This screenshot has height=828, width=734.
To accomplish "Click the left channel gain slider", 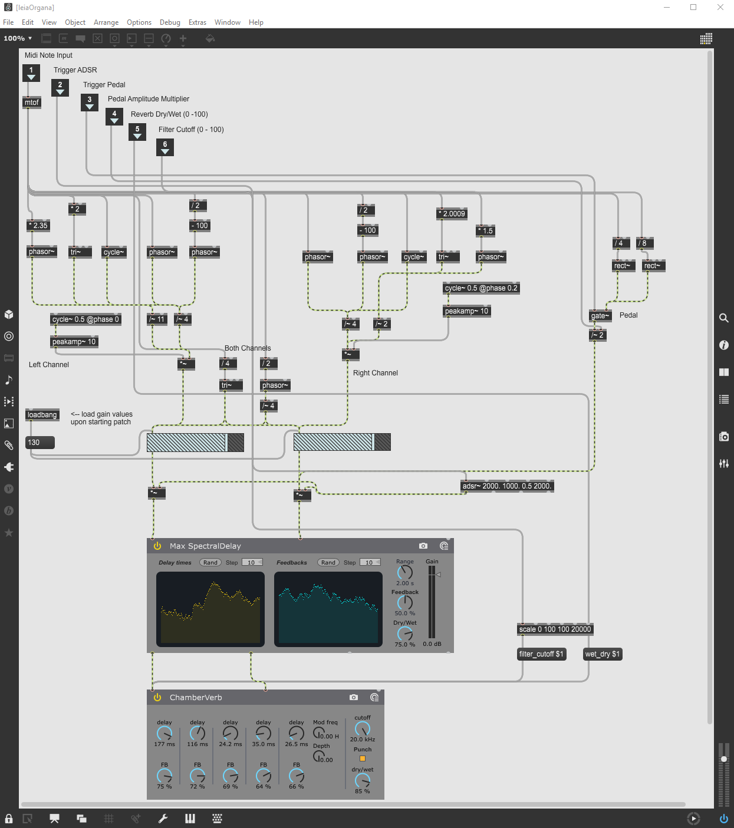I will coord(195,442).
